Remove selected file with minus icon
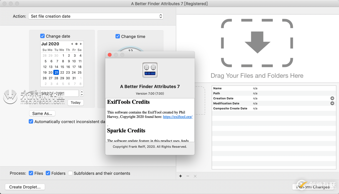 coord(188,176)
